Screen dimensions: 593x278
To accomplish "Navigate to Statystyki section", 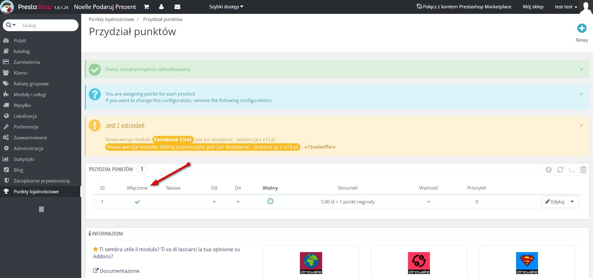I will coord(24,159).
